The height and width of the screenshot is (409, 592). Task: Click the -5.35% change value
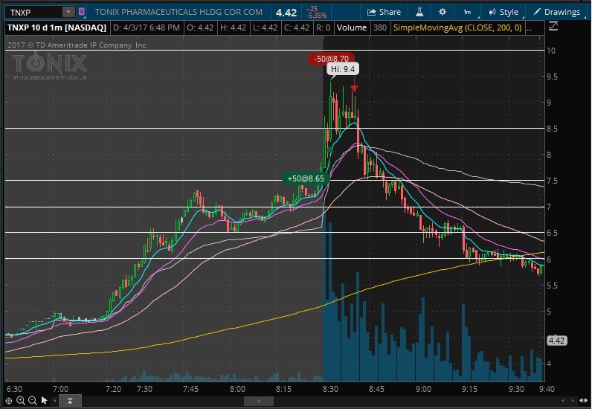pyautogui.click(x=316, y=16)
